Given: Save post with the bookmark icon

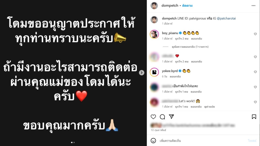Looking at the screenshot, I should (254, 117).
